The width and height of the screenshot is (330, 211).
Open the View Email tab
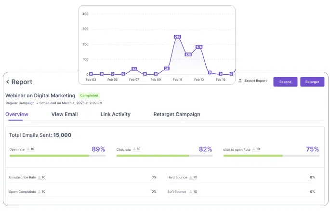[x=65, y=115]
